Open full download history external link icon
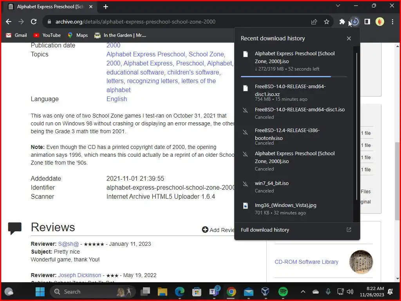Viewport: 401px width, 301px height. [349, 230]
